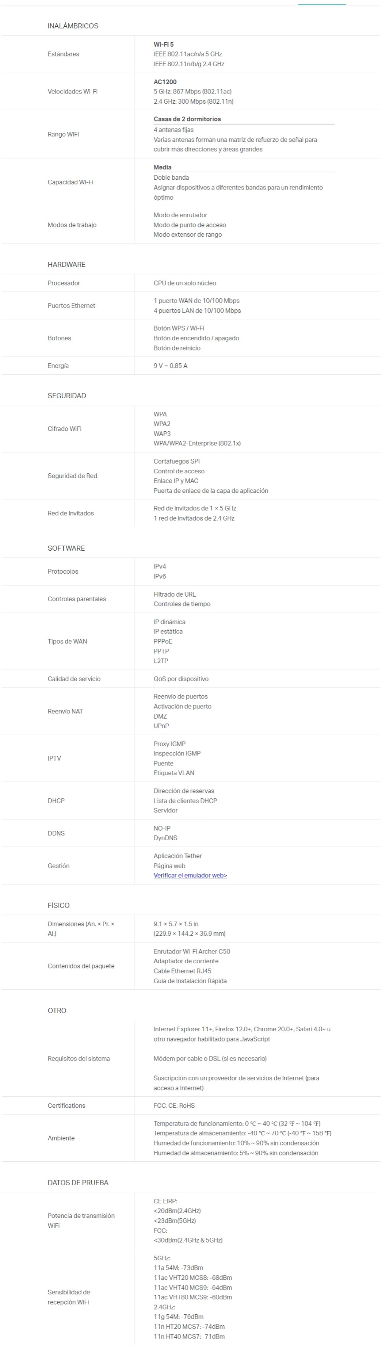382x1364 pixels.
Task: Click the Puertos Ethernet row label
Action: click(71, 306)
